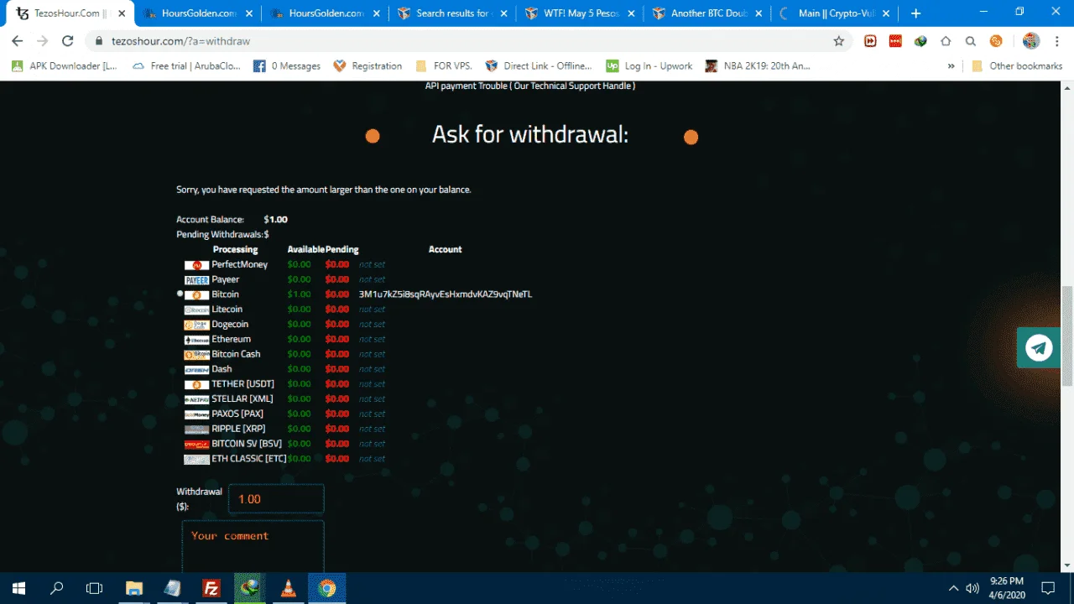Click the Payeer logo icon

[x=196, y=280]
